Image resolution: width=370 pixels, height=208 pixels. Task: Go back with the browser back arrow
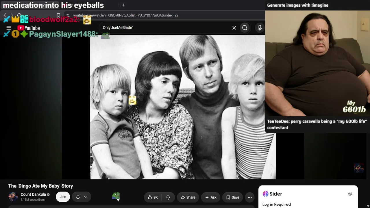(5, 15)
